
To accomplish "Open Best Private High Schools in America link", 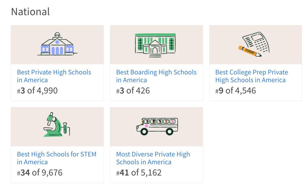I will 54,76.
